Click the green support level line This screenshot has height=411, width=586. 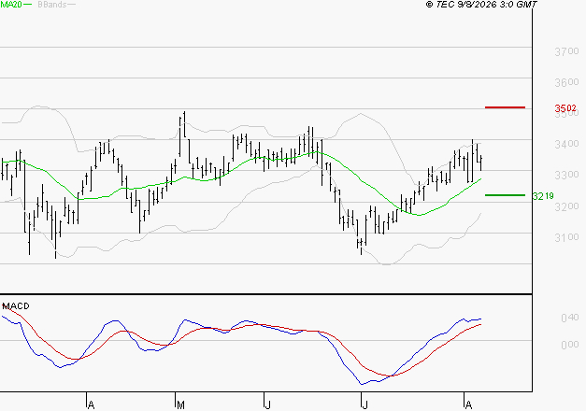click(505, 195)
